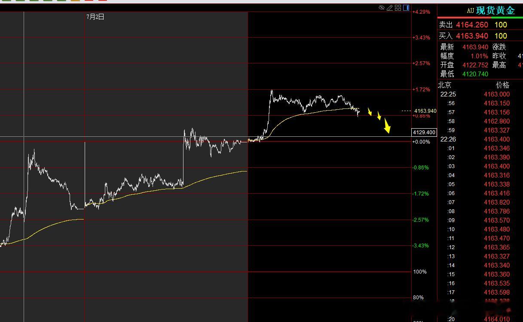Select tick price 4163.598
The width and height of the screenshot is (523, 322).
pos(497,292)
